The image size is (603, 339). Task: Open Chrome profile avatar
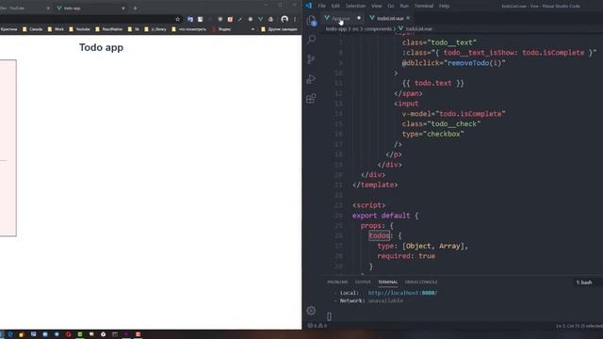point(285,19)
